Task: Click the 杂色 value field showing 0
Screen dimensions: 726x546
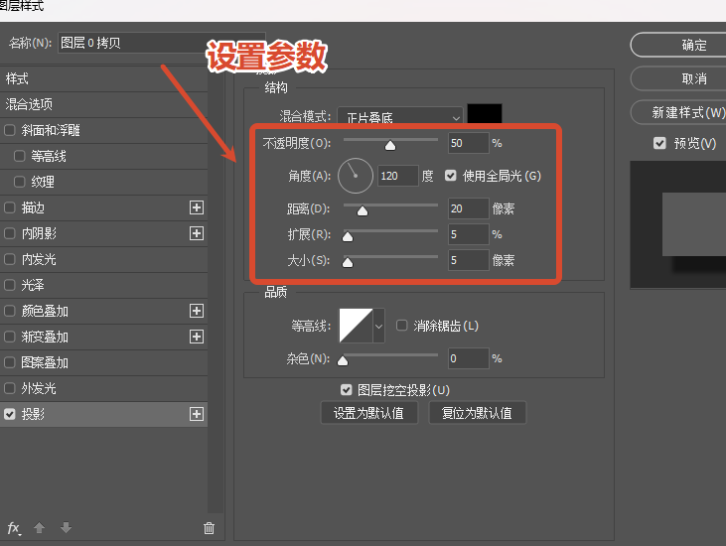Action: pos(468,358)
